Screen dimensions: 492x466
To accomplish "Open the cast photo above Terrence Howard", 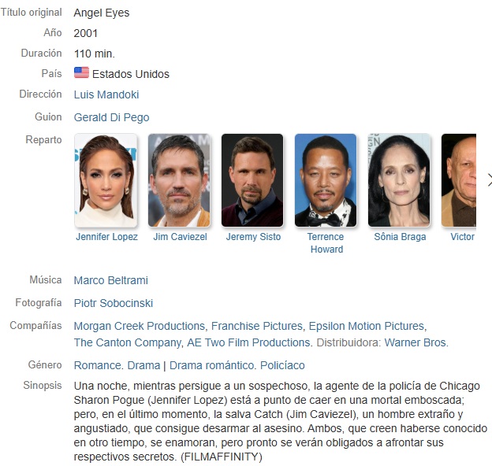I will tap(326, 180).
